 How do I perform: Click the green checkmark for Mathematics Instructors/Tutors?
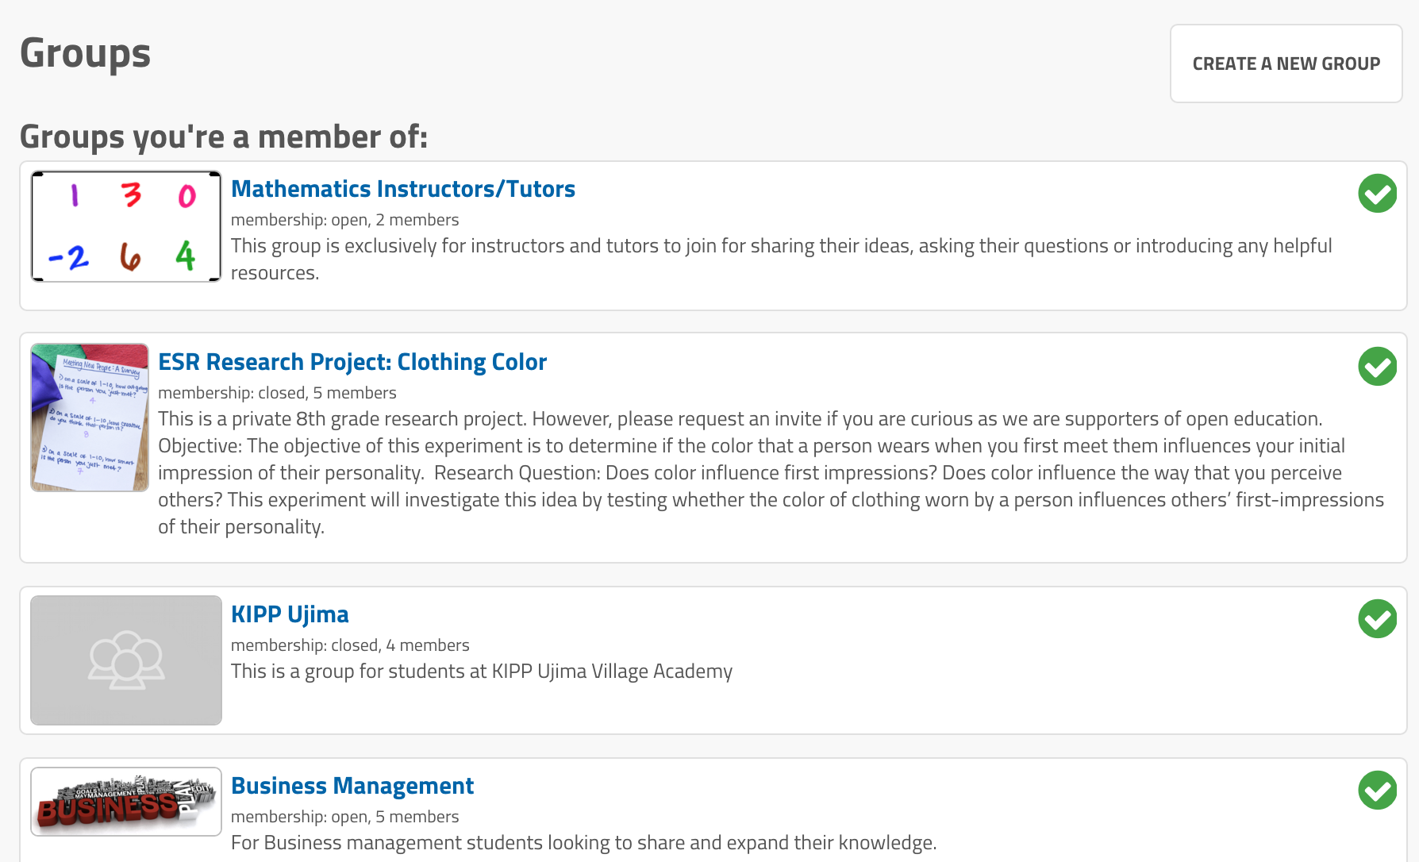pos(1377,194)
